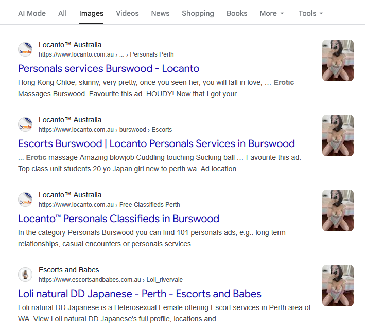Open Locanto Personals Classifieds in Burswood link

click(118, 219)
